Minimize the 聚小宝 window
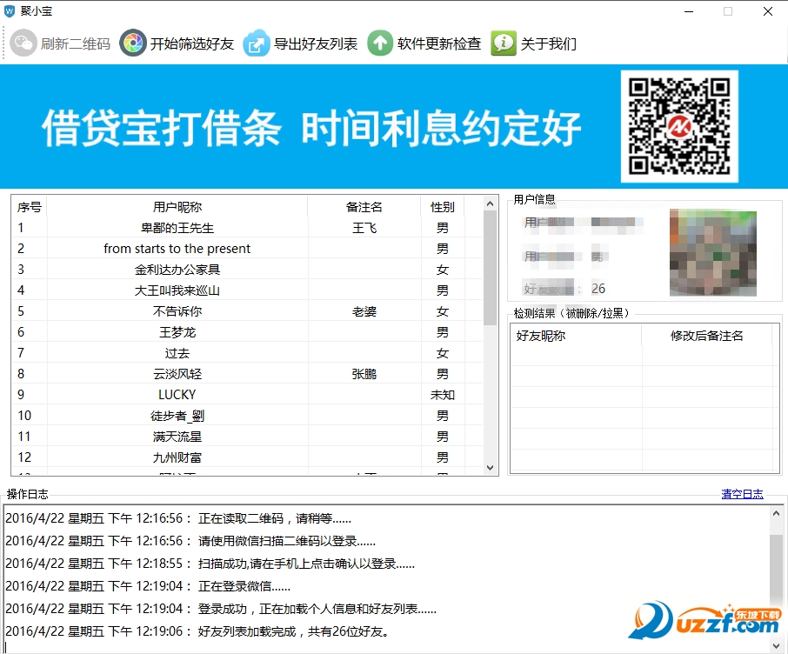The image size is (788, 654). 689,11
